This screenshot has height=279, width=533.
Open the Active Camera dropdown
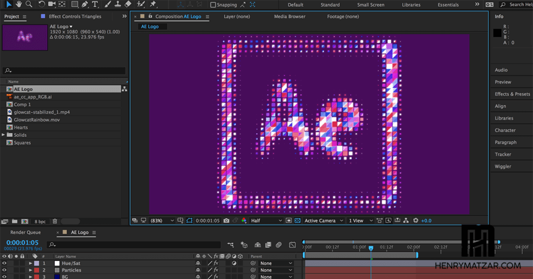pyautogui.click(x=324, y=221)
